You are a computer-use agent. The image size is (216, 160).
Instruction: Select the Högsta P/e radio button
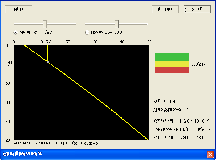pyautogui.click(x=87, y=32)
